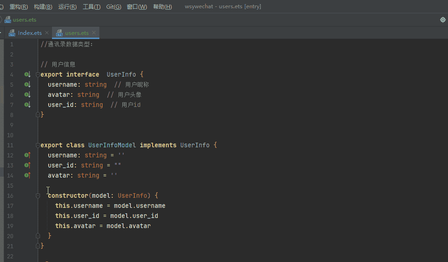Open the 工具(T) tools menu
448x262 pixels.
tap(92, 7)
